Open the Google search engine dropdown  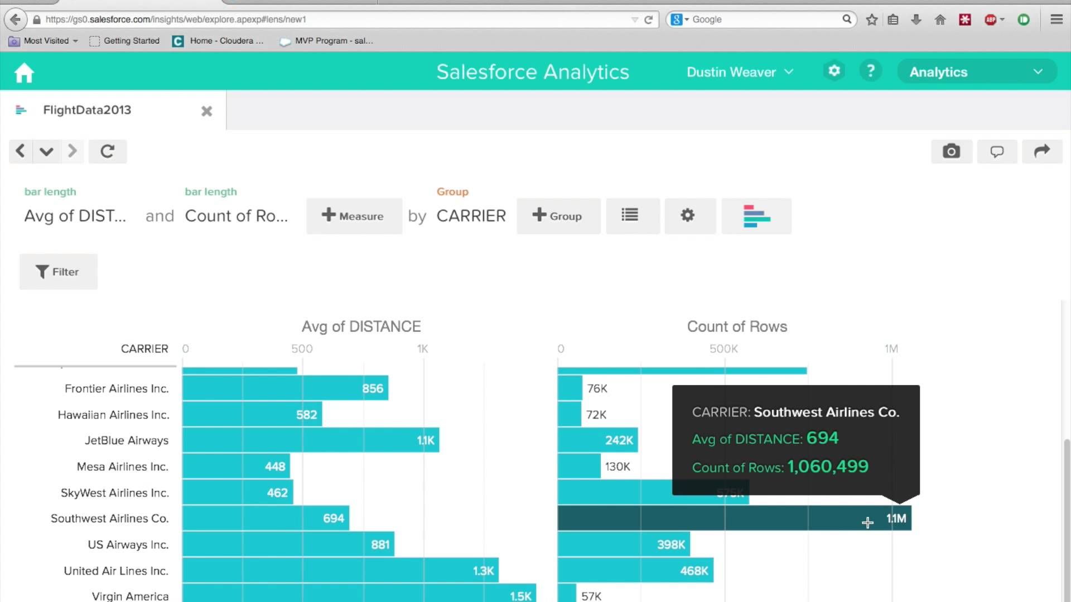(x=680, y=20)
